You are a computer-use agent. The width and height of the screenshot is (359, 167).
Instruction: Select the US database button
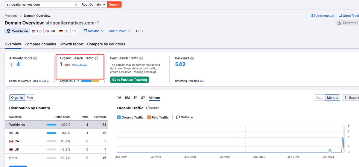coord(37,31)
